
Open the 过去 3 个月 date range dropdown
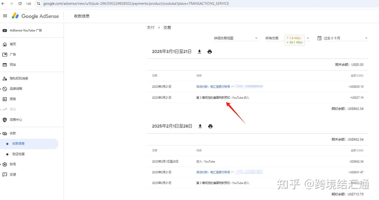(342, 38)
